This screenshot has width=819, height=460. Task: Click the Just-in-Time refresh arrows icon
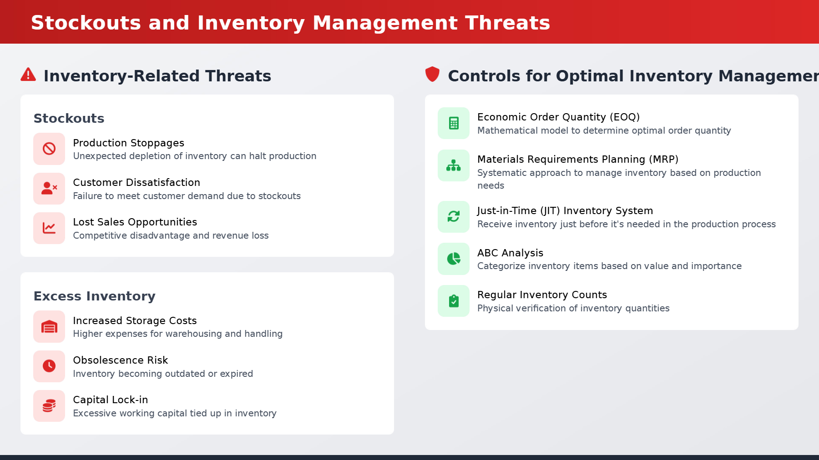click(x=454, y=216)
